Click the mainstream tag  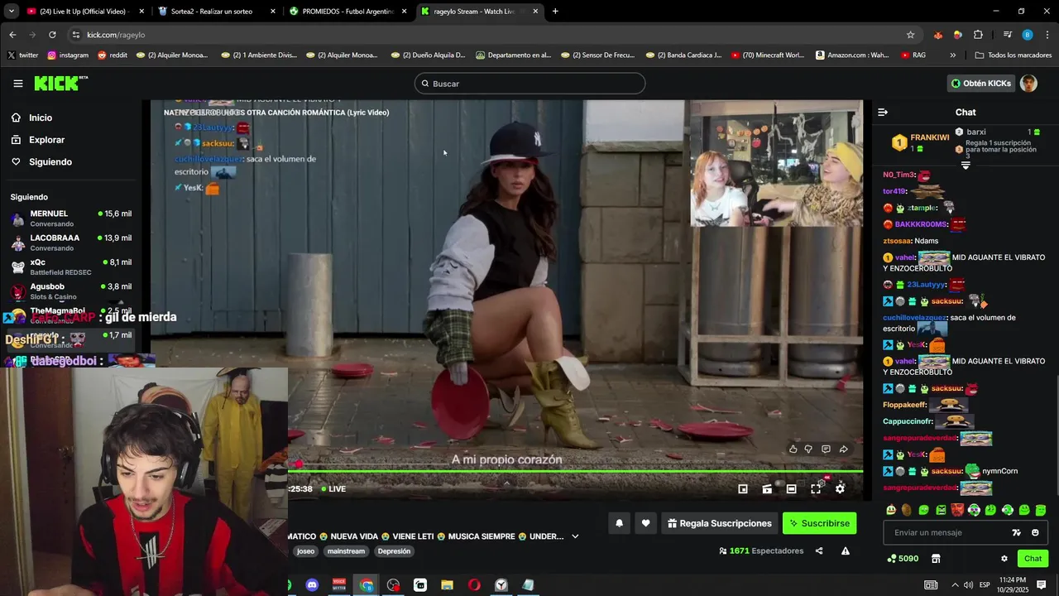346,551
